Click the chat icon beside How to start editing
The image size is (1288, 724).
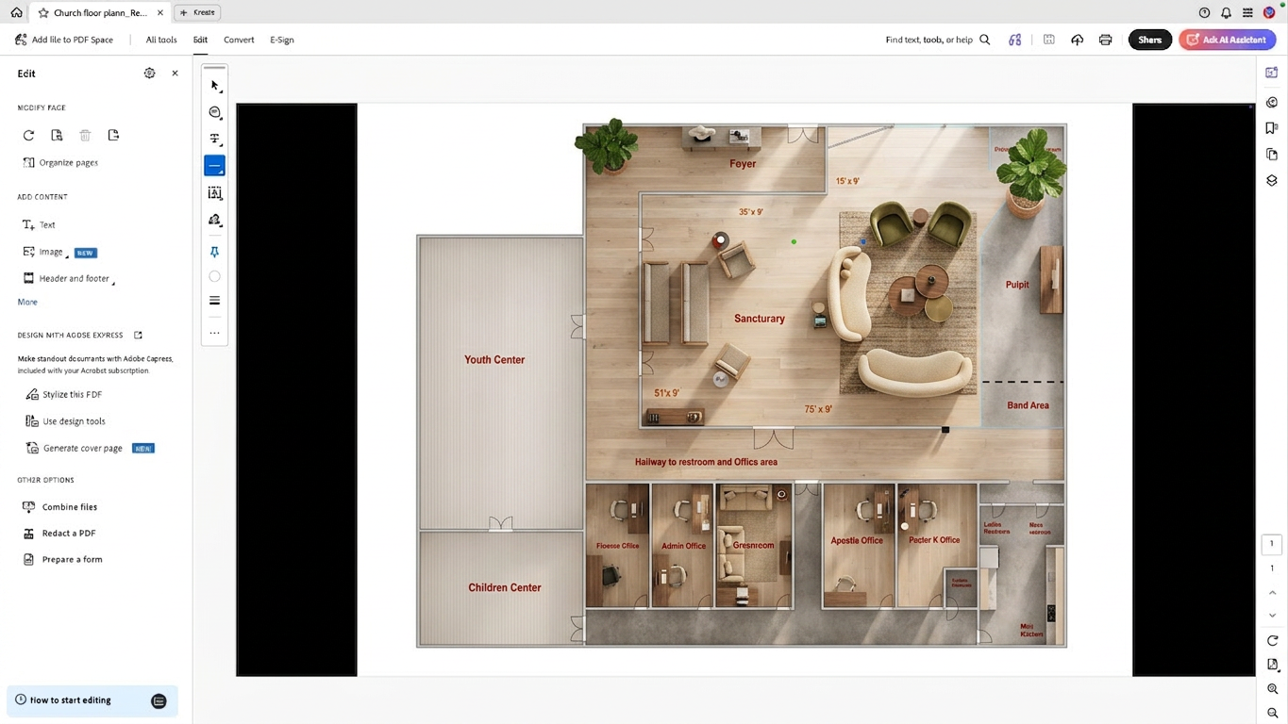tap(159, 700)
